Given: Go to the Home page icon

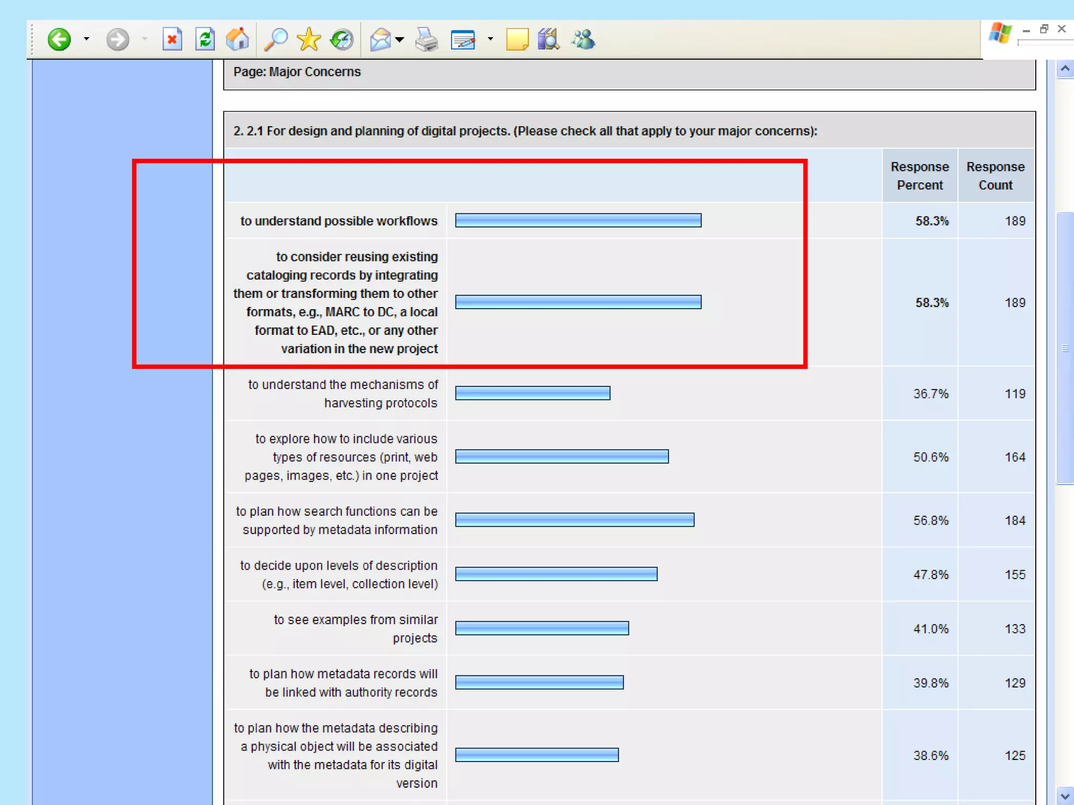Looking at the screenshot, I should coord(238,39).
